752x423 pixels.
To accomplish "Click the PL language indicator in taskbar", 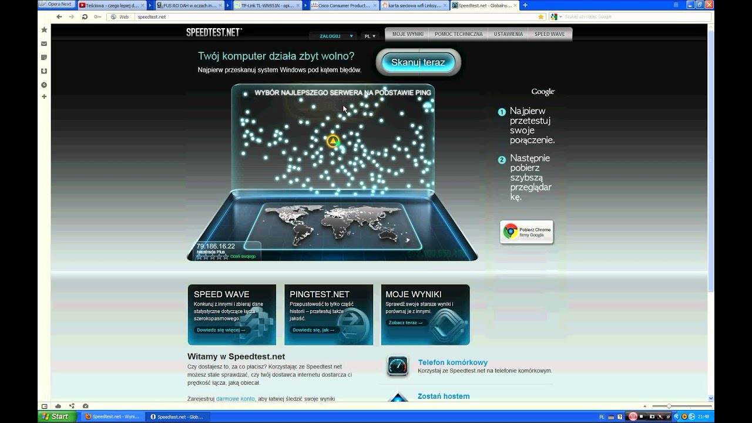I will pyautogui.click(x=601, y=417).
